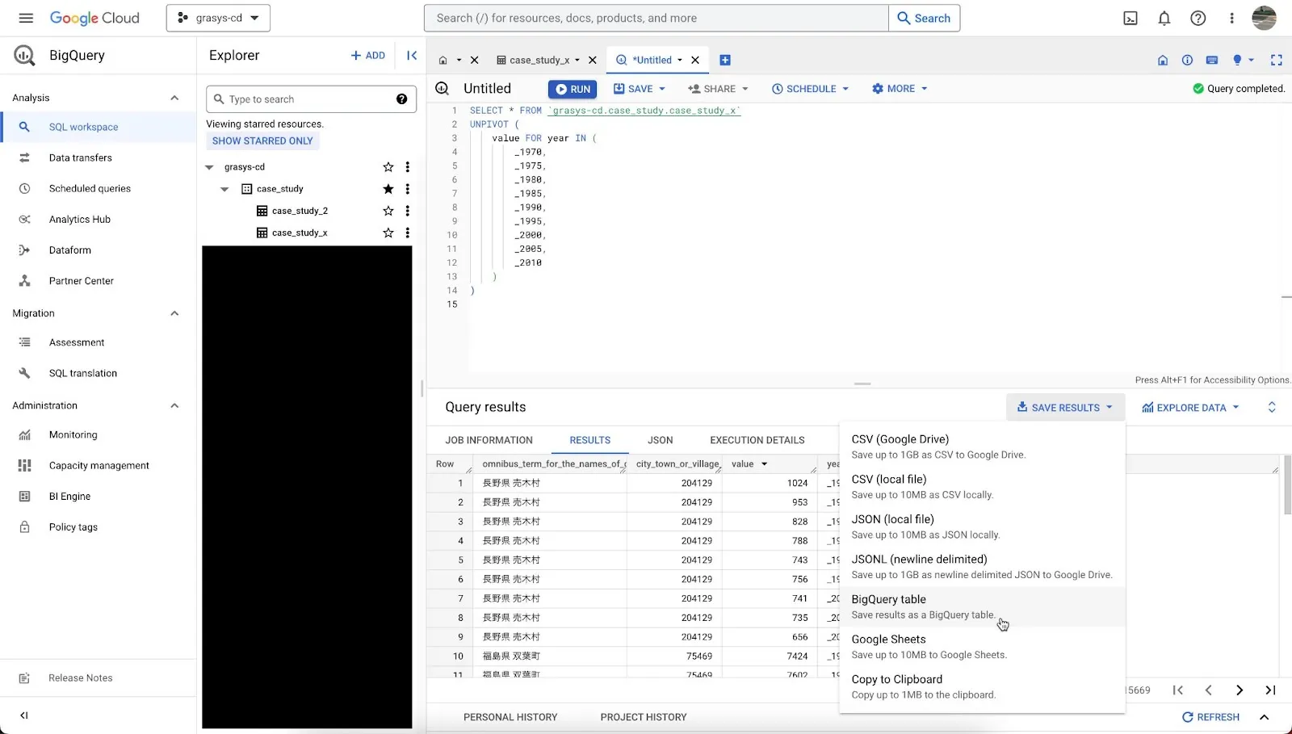Jump to last results page

point(1270,690)
